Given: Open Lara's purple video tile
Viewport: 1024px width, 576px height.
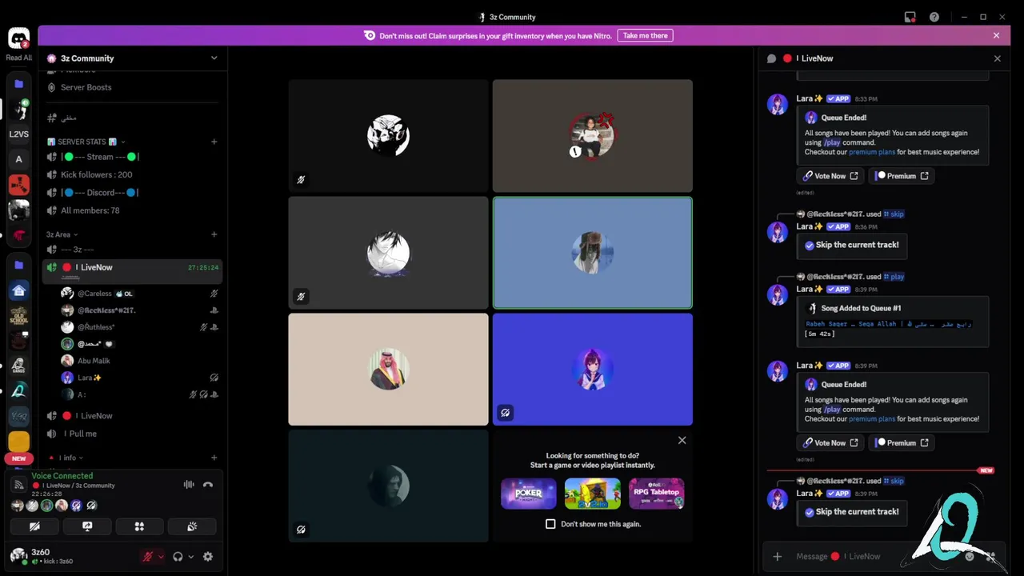Looking at the screenshot, I should click(x=592, y=369).
